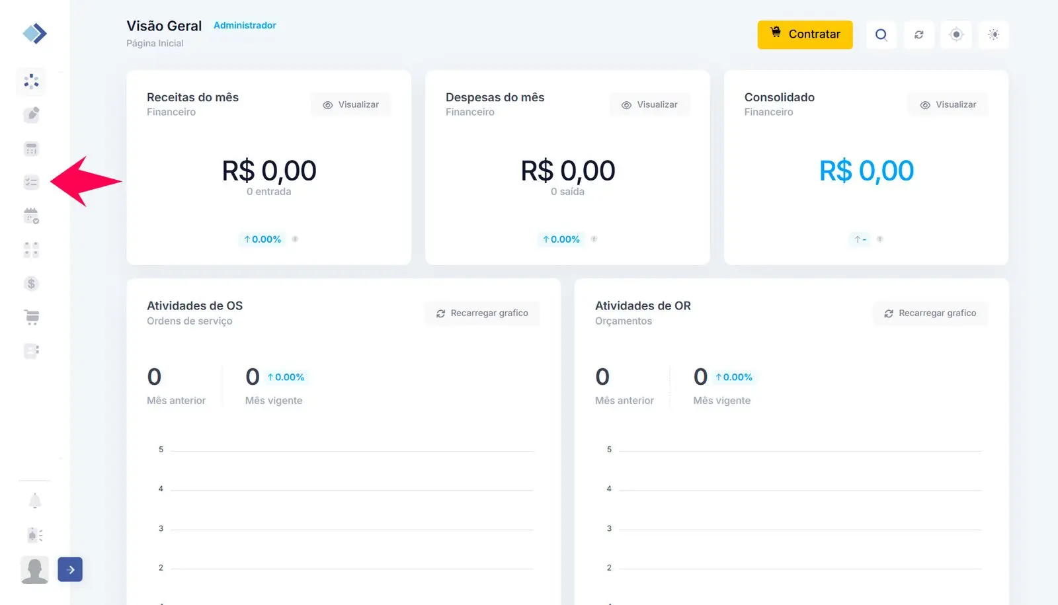Open the checklist tasks sidebar icon
Viewport: 1058px width, 605px height.
coord(31,182)
